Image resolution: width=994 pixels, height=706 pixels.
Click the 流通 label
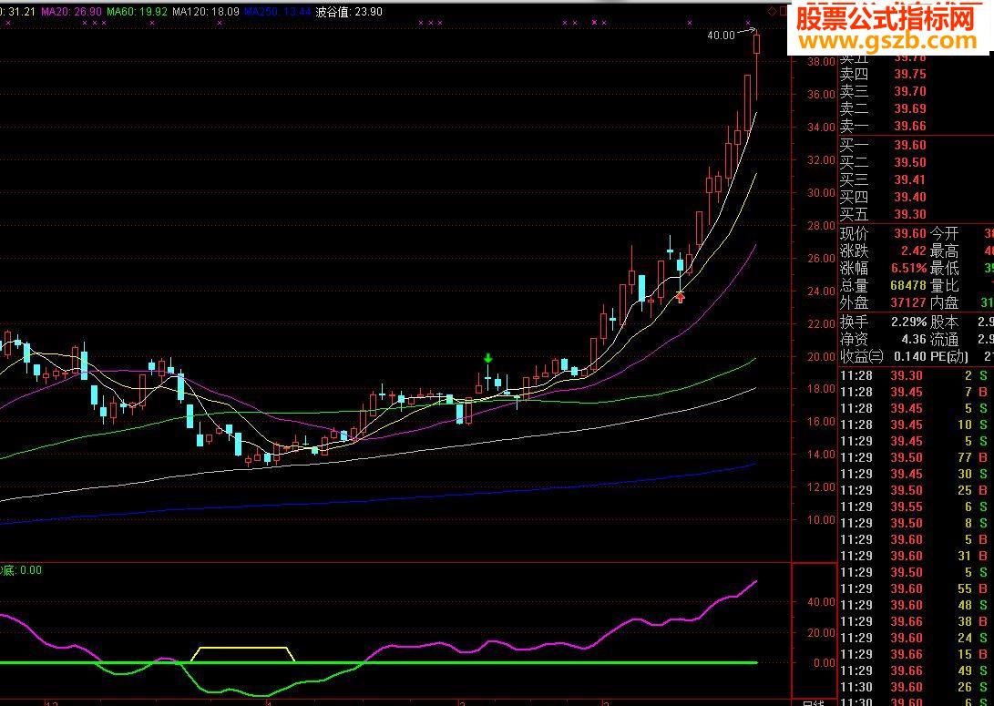945,340
